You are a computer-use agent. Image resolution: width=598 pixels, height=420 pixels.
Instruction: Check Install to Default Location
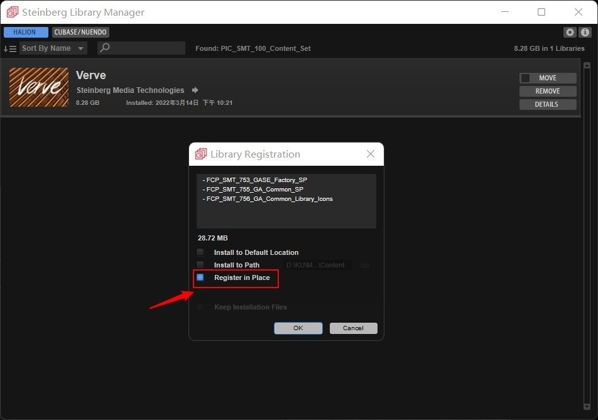(200, 252)
